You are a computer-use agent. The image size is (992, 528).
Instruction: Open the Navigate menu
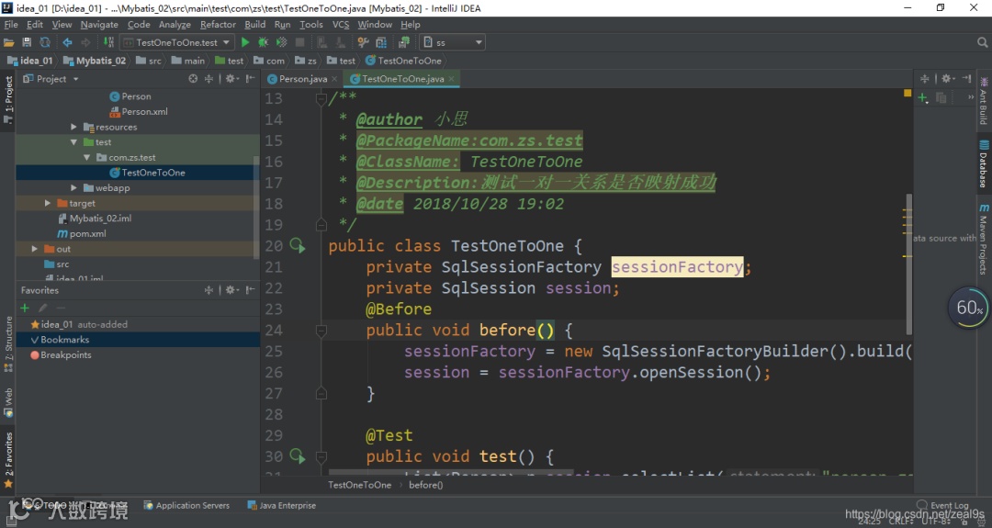pos(99,25)
